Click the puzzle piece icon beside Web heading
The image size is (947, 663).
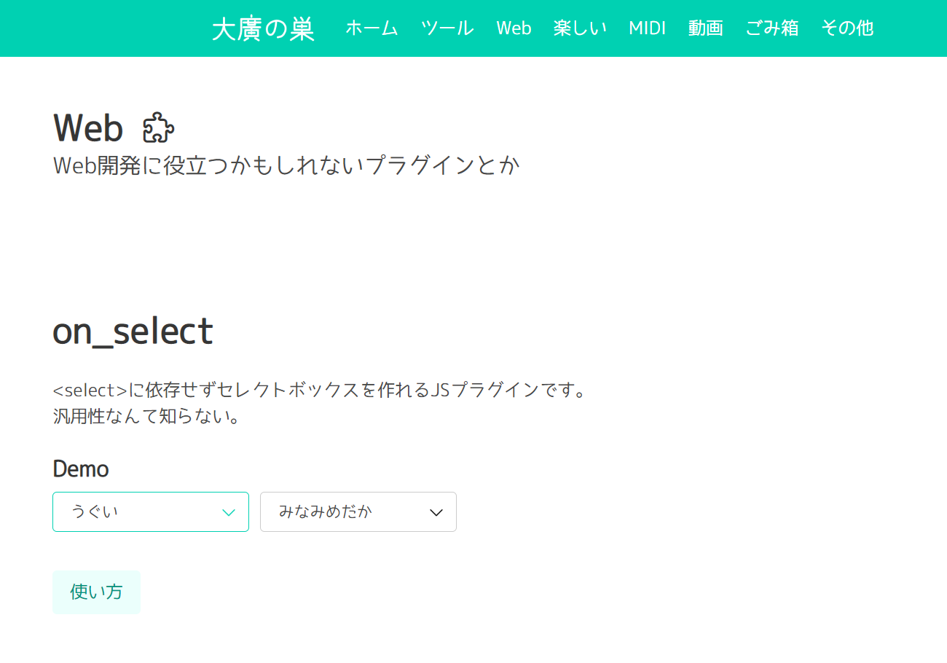pos(158,128)
